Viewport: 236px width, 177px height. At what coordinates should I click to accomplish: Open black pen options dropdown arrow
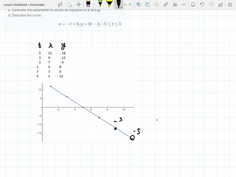pyautogui.click(x=121, y=7)
